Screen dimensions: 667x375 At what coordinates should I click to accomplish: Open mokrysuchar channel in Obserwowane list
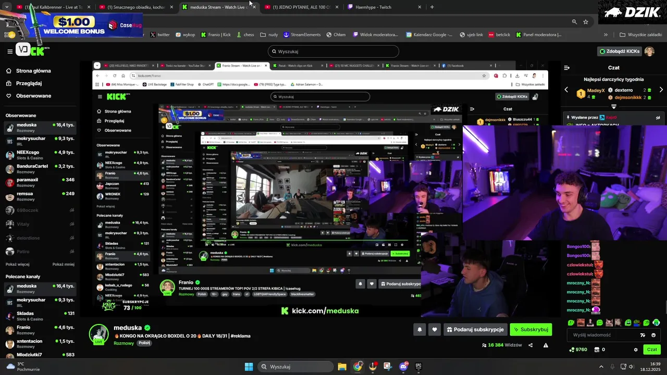40,141
